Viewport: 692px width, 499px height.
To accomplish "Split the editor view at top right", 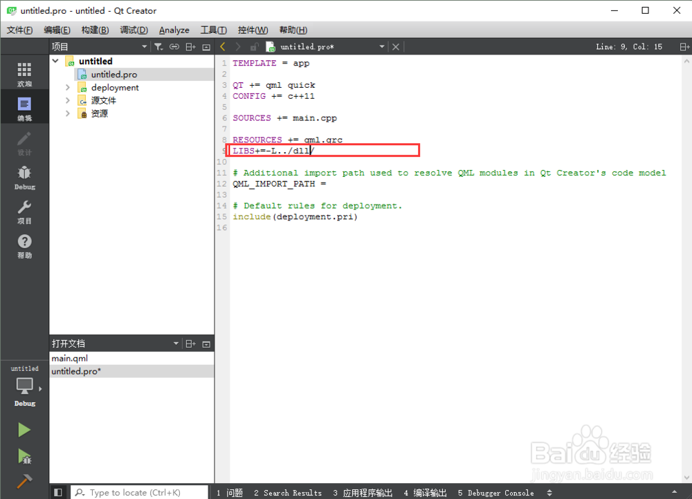I will point(684,47).
